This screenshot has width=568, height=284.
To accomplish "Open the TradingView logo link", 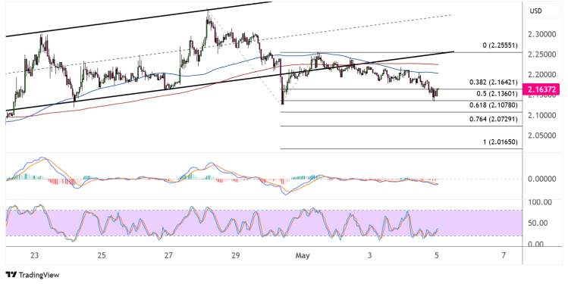I will pos(33,275).
